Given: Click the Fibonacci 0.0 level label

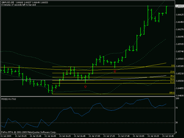Looking at the screenshot, I should pos(173,66).
